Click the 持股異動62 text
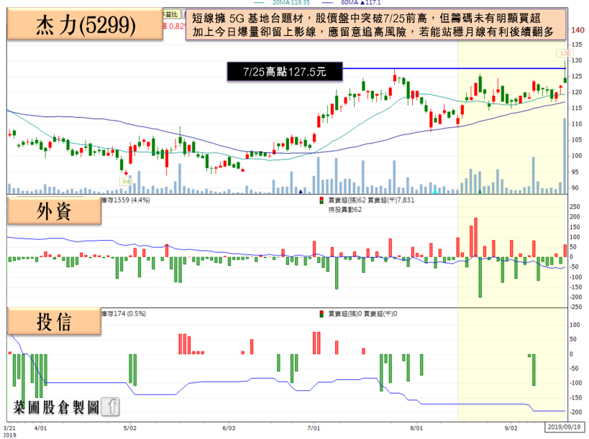Image resolution: width=589 pixels, height=439 pixels. pos(344,210)
